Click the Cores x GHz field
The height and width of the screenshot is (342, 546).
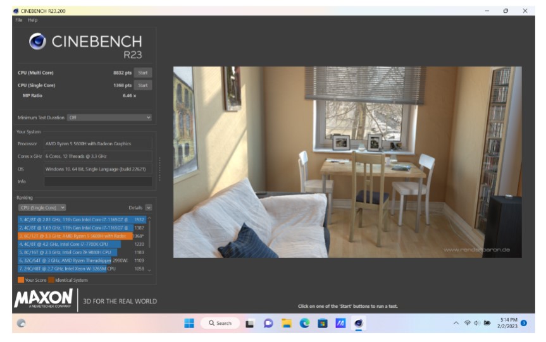[98, 156]
